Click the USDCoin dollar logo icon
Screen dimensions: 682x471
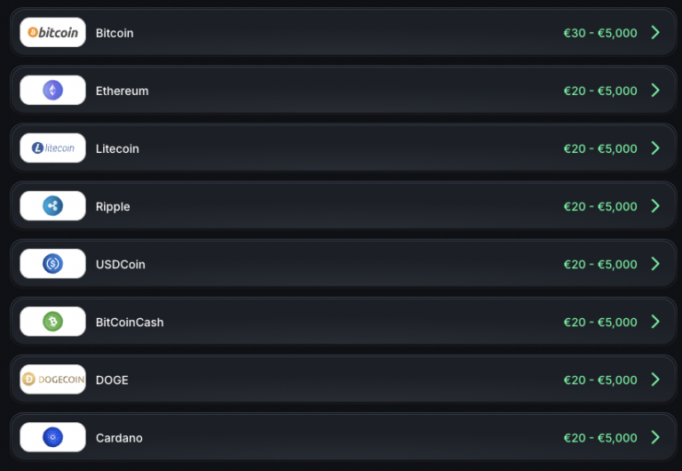tap(52, 264)
